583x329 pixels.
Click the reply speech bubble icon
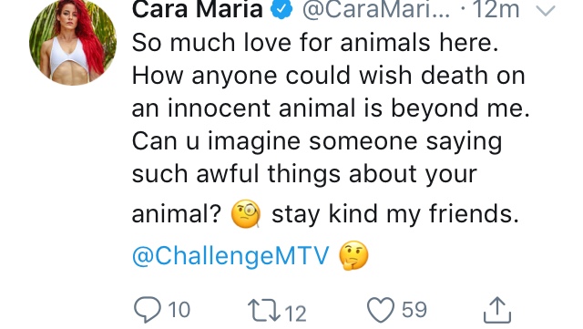pos(148,310)
